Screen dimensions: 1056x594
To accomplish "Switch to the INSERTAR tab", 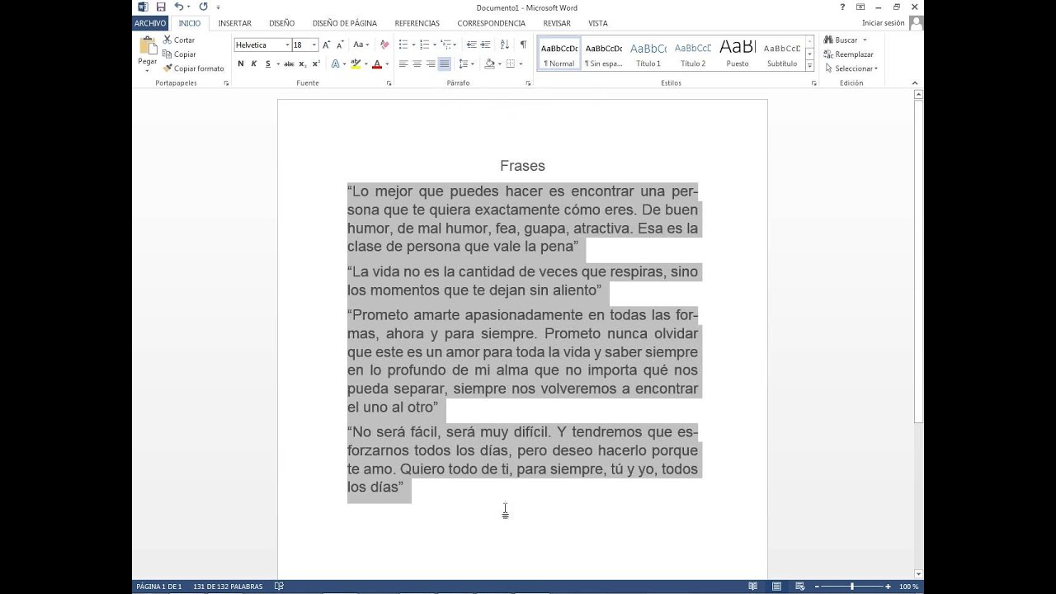I will (235, 23).
